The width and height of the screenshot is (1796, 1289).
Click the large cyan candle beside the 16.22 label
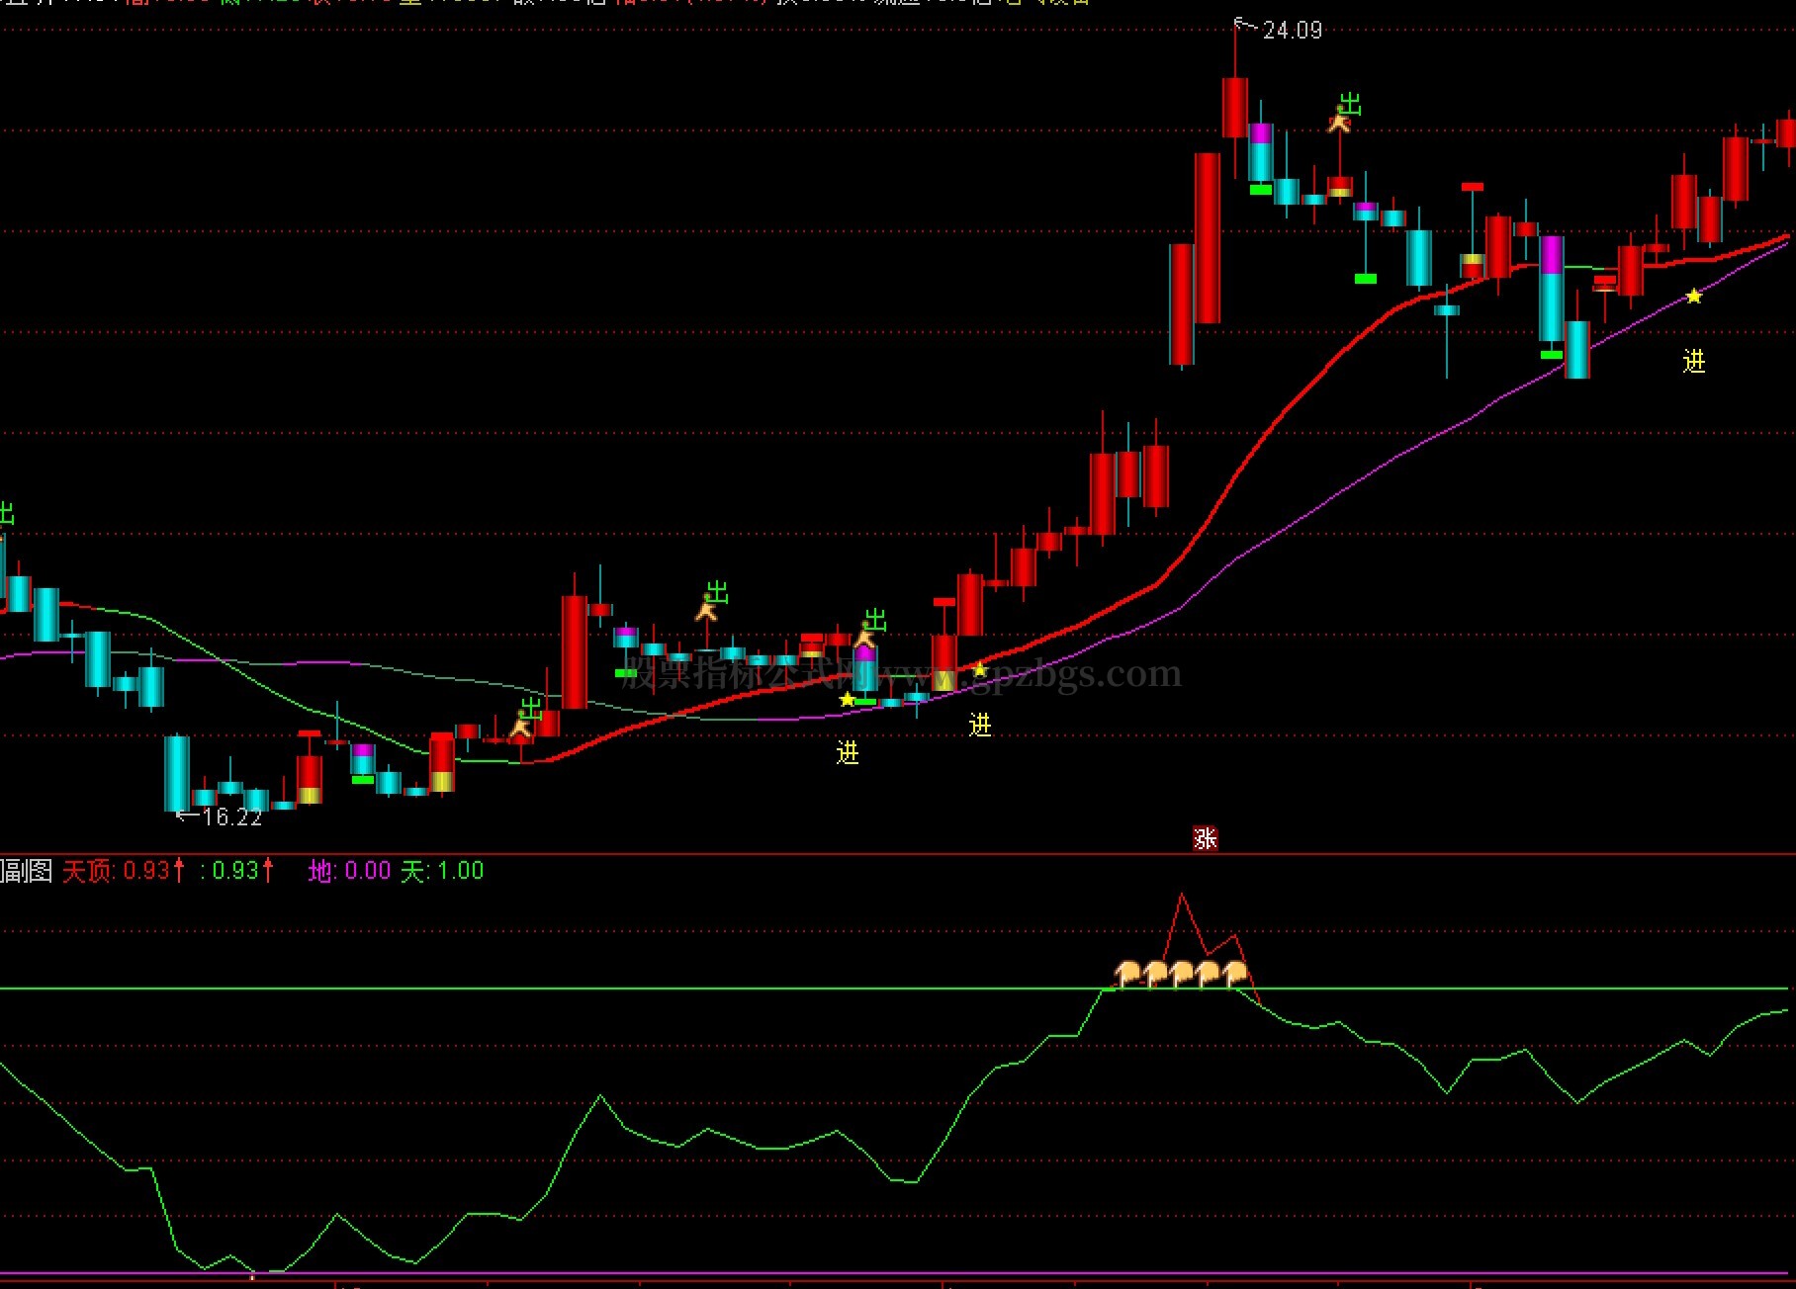177,773
